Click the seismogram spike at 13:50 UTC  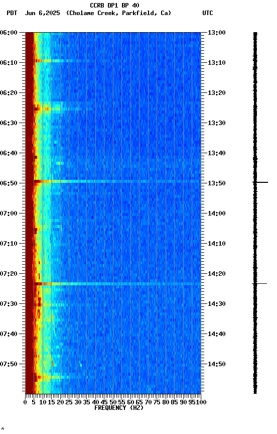(260, 182)
